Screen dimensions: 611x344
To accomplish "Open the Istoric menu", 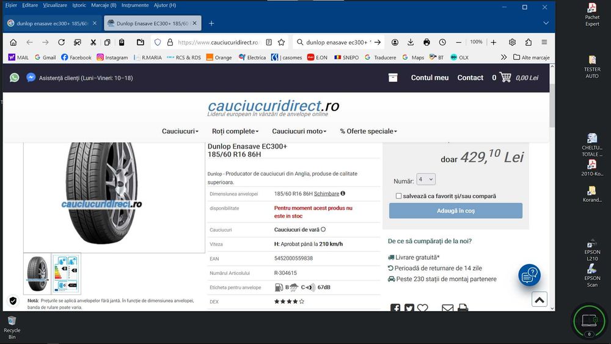I will click(x=79, y=5).
